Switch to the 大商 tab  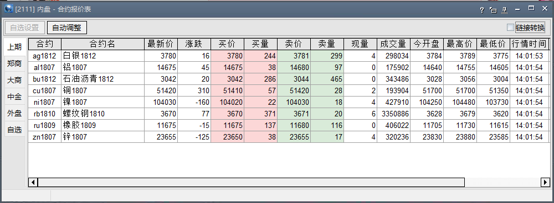coord(15,80)
